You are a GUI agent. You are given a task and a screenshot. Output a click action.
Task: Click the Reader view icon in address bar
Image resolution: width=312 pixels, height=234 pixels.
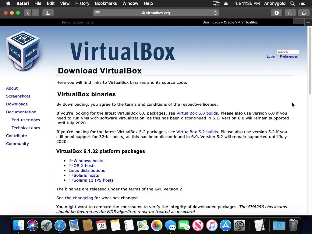97,13
